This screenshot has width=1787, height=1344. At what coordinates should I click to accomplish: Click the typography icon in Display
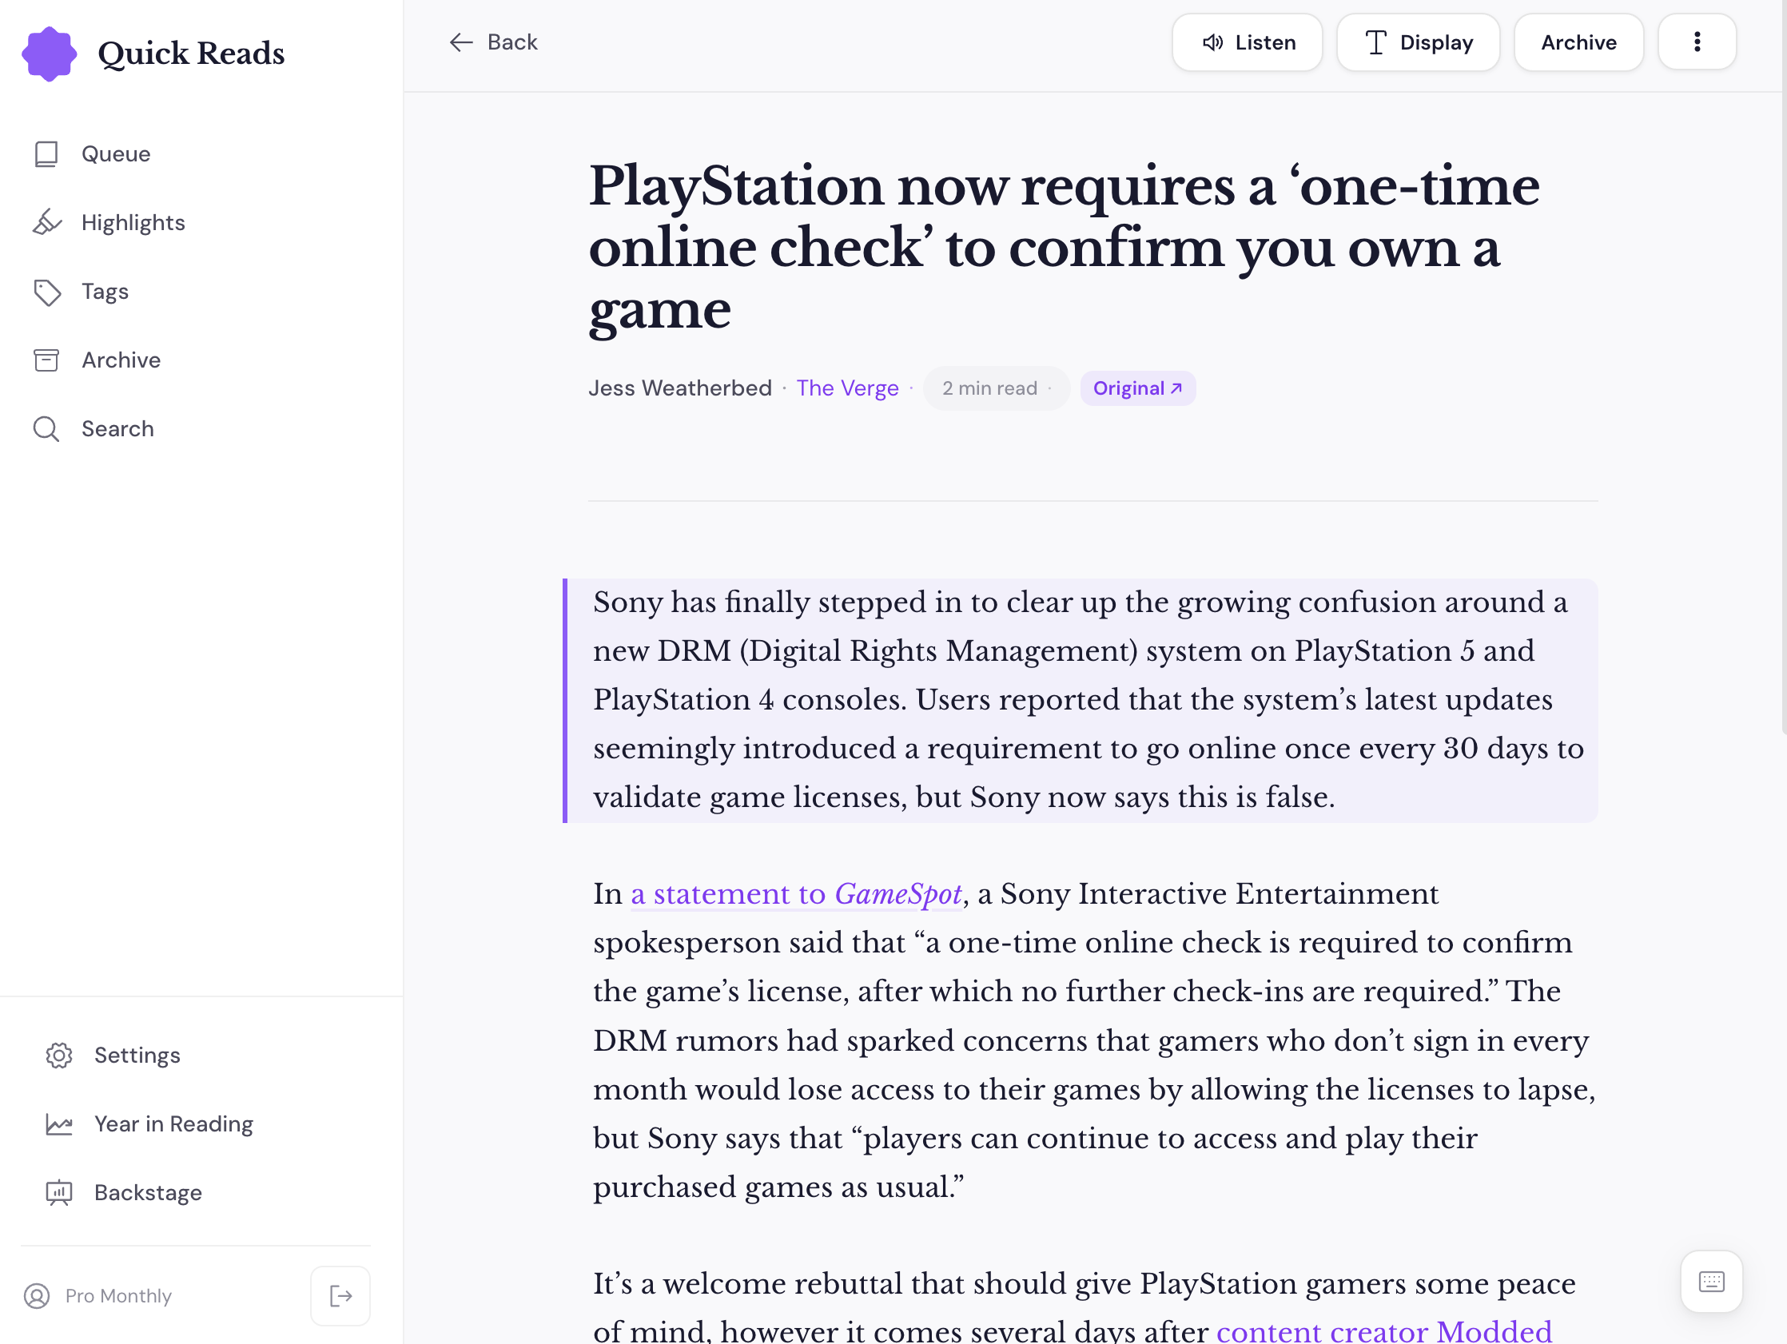coord(1375,42)
